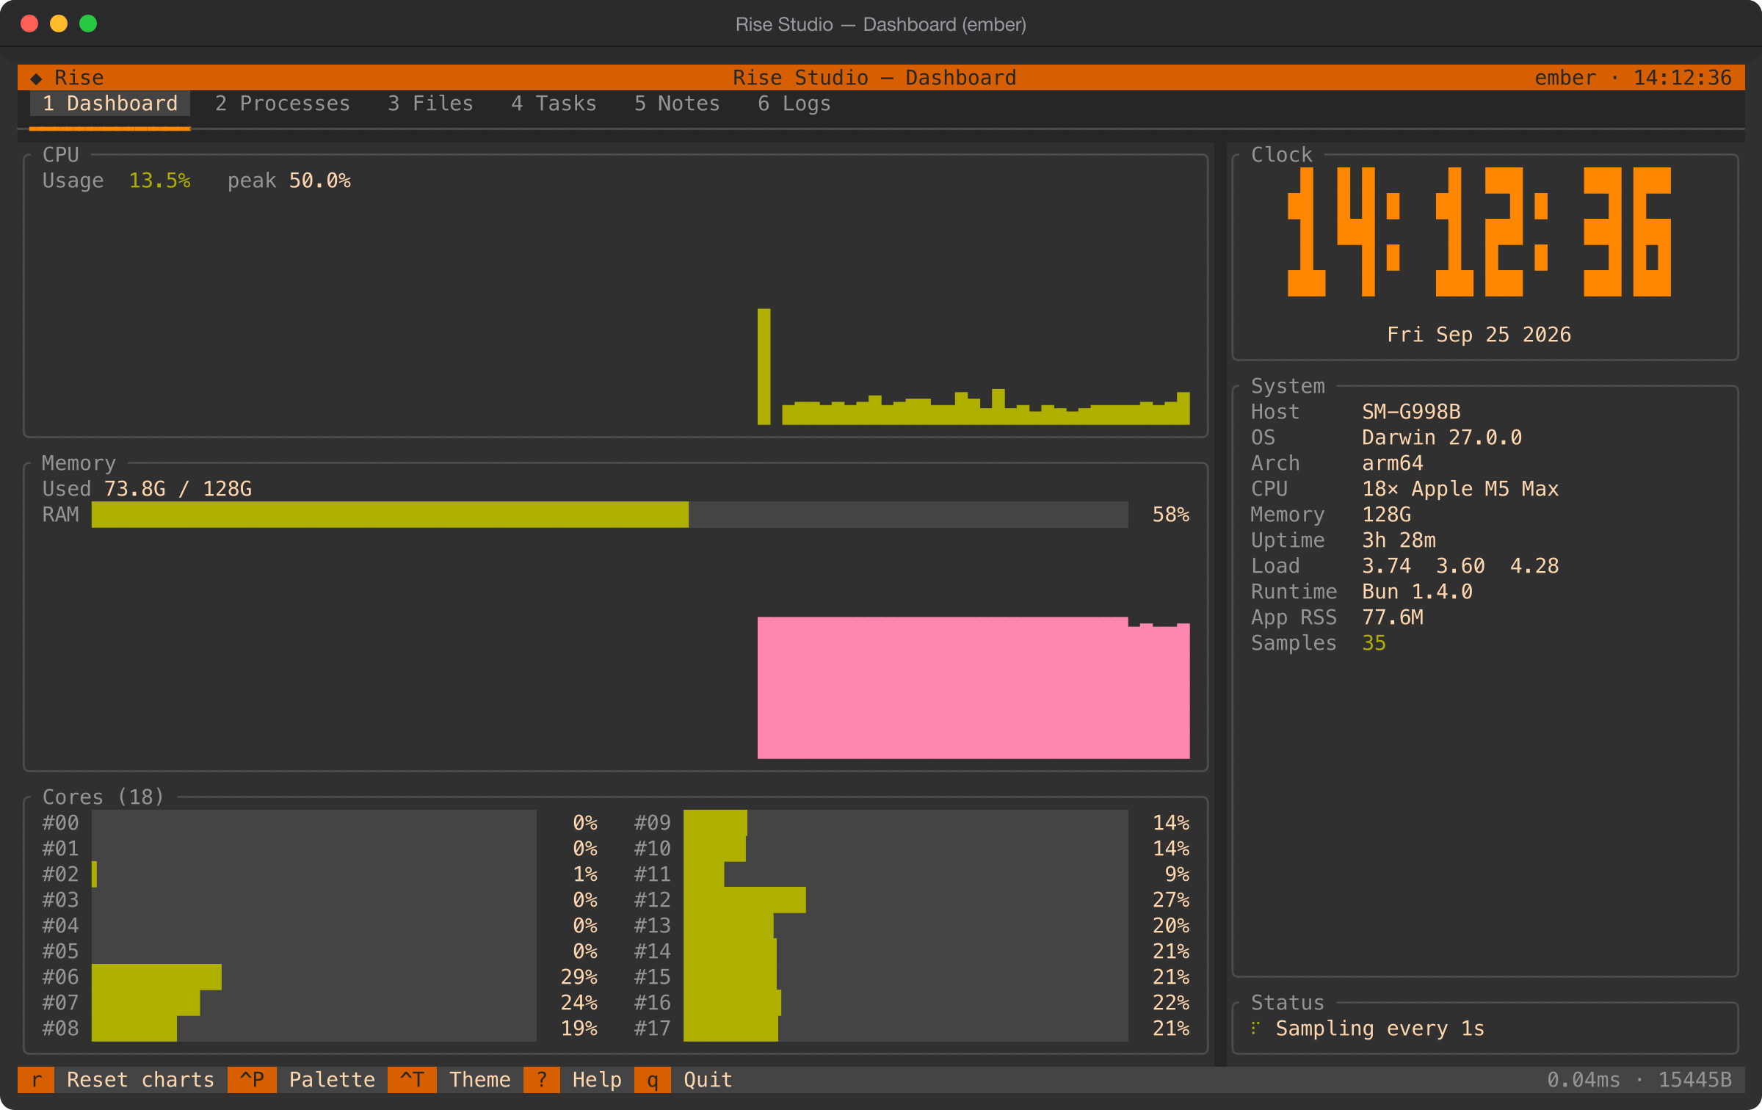
Task: Select Quit in the footer
Action: [x=708, y=1080]
